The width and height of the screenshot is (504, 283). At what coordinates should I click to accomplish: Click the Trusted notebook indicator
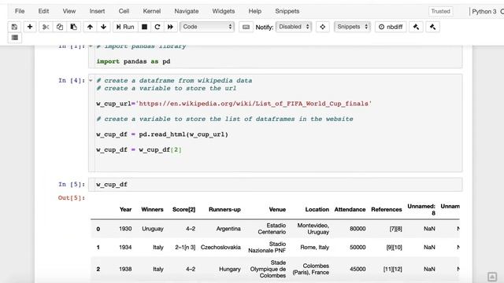440,11
